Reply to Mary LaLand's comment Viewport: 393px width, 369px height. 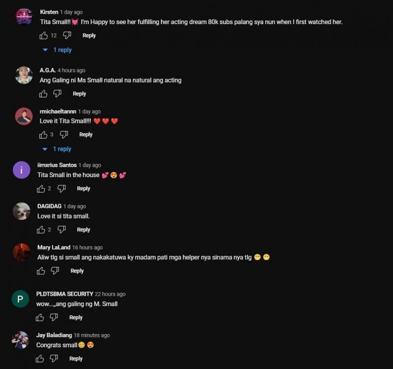pos(77,271)
